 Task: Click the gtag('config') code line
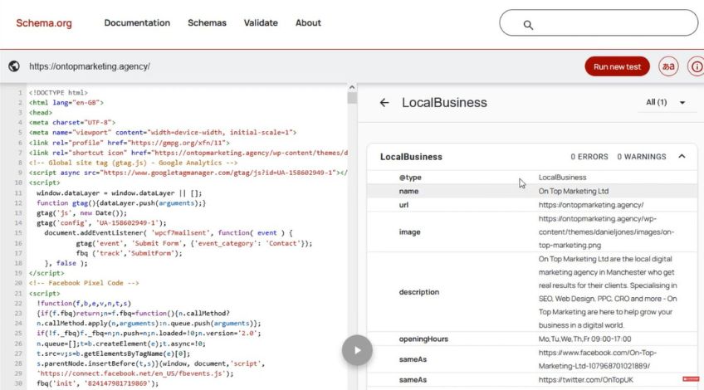click(101, 222)
